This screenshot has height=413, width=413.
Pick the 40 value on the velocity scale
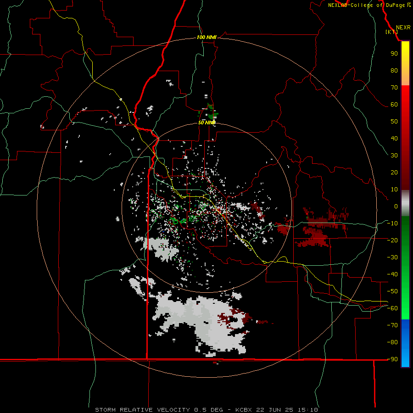pyautogui.click(x=394, y=138)
